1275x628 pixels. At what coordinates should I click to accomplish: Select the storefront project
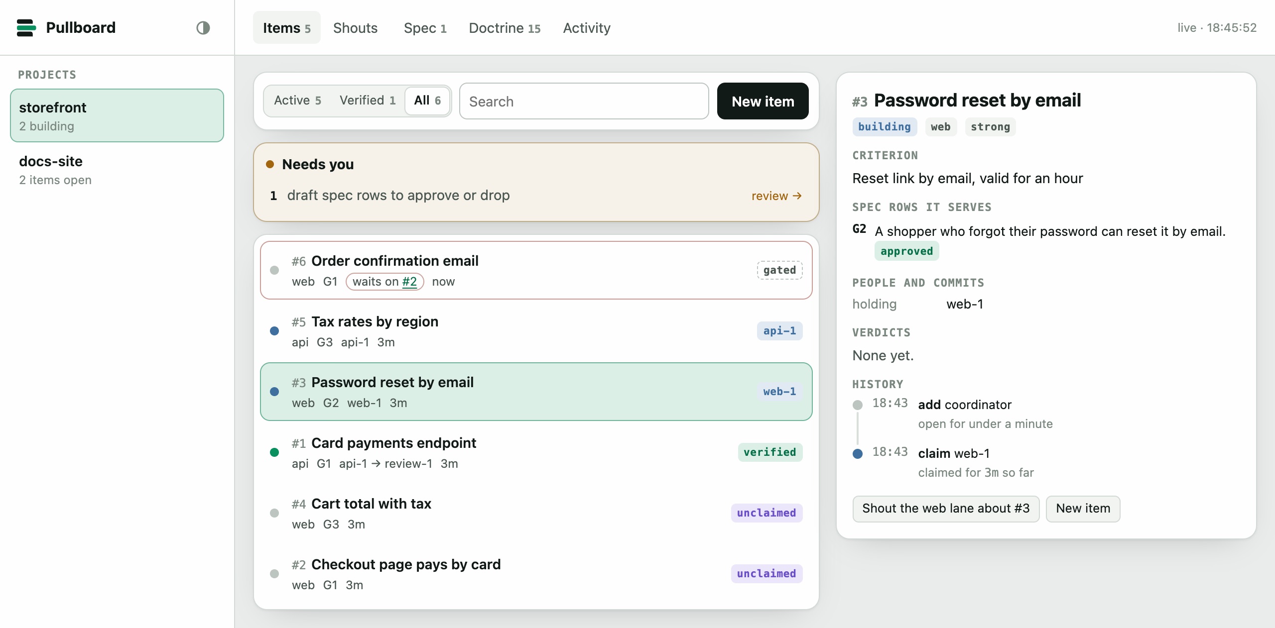tap(117, 115)
